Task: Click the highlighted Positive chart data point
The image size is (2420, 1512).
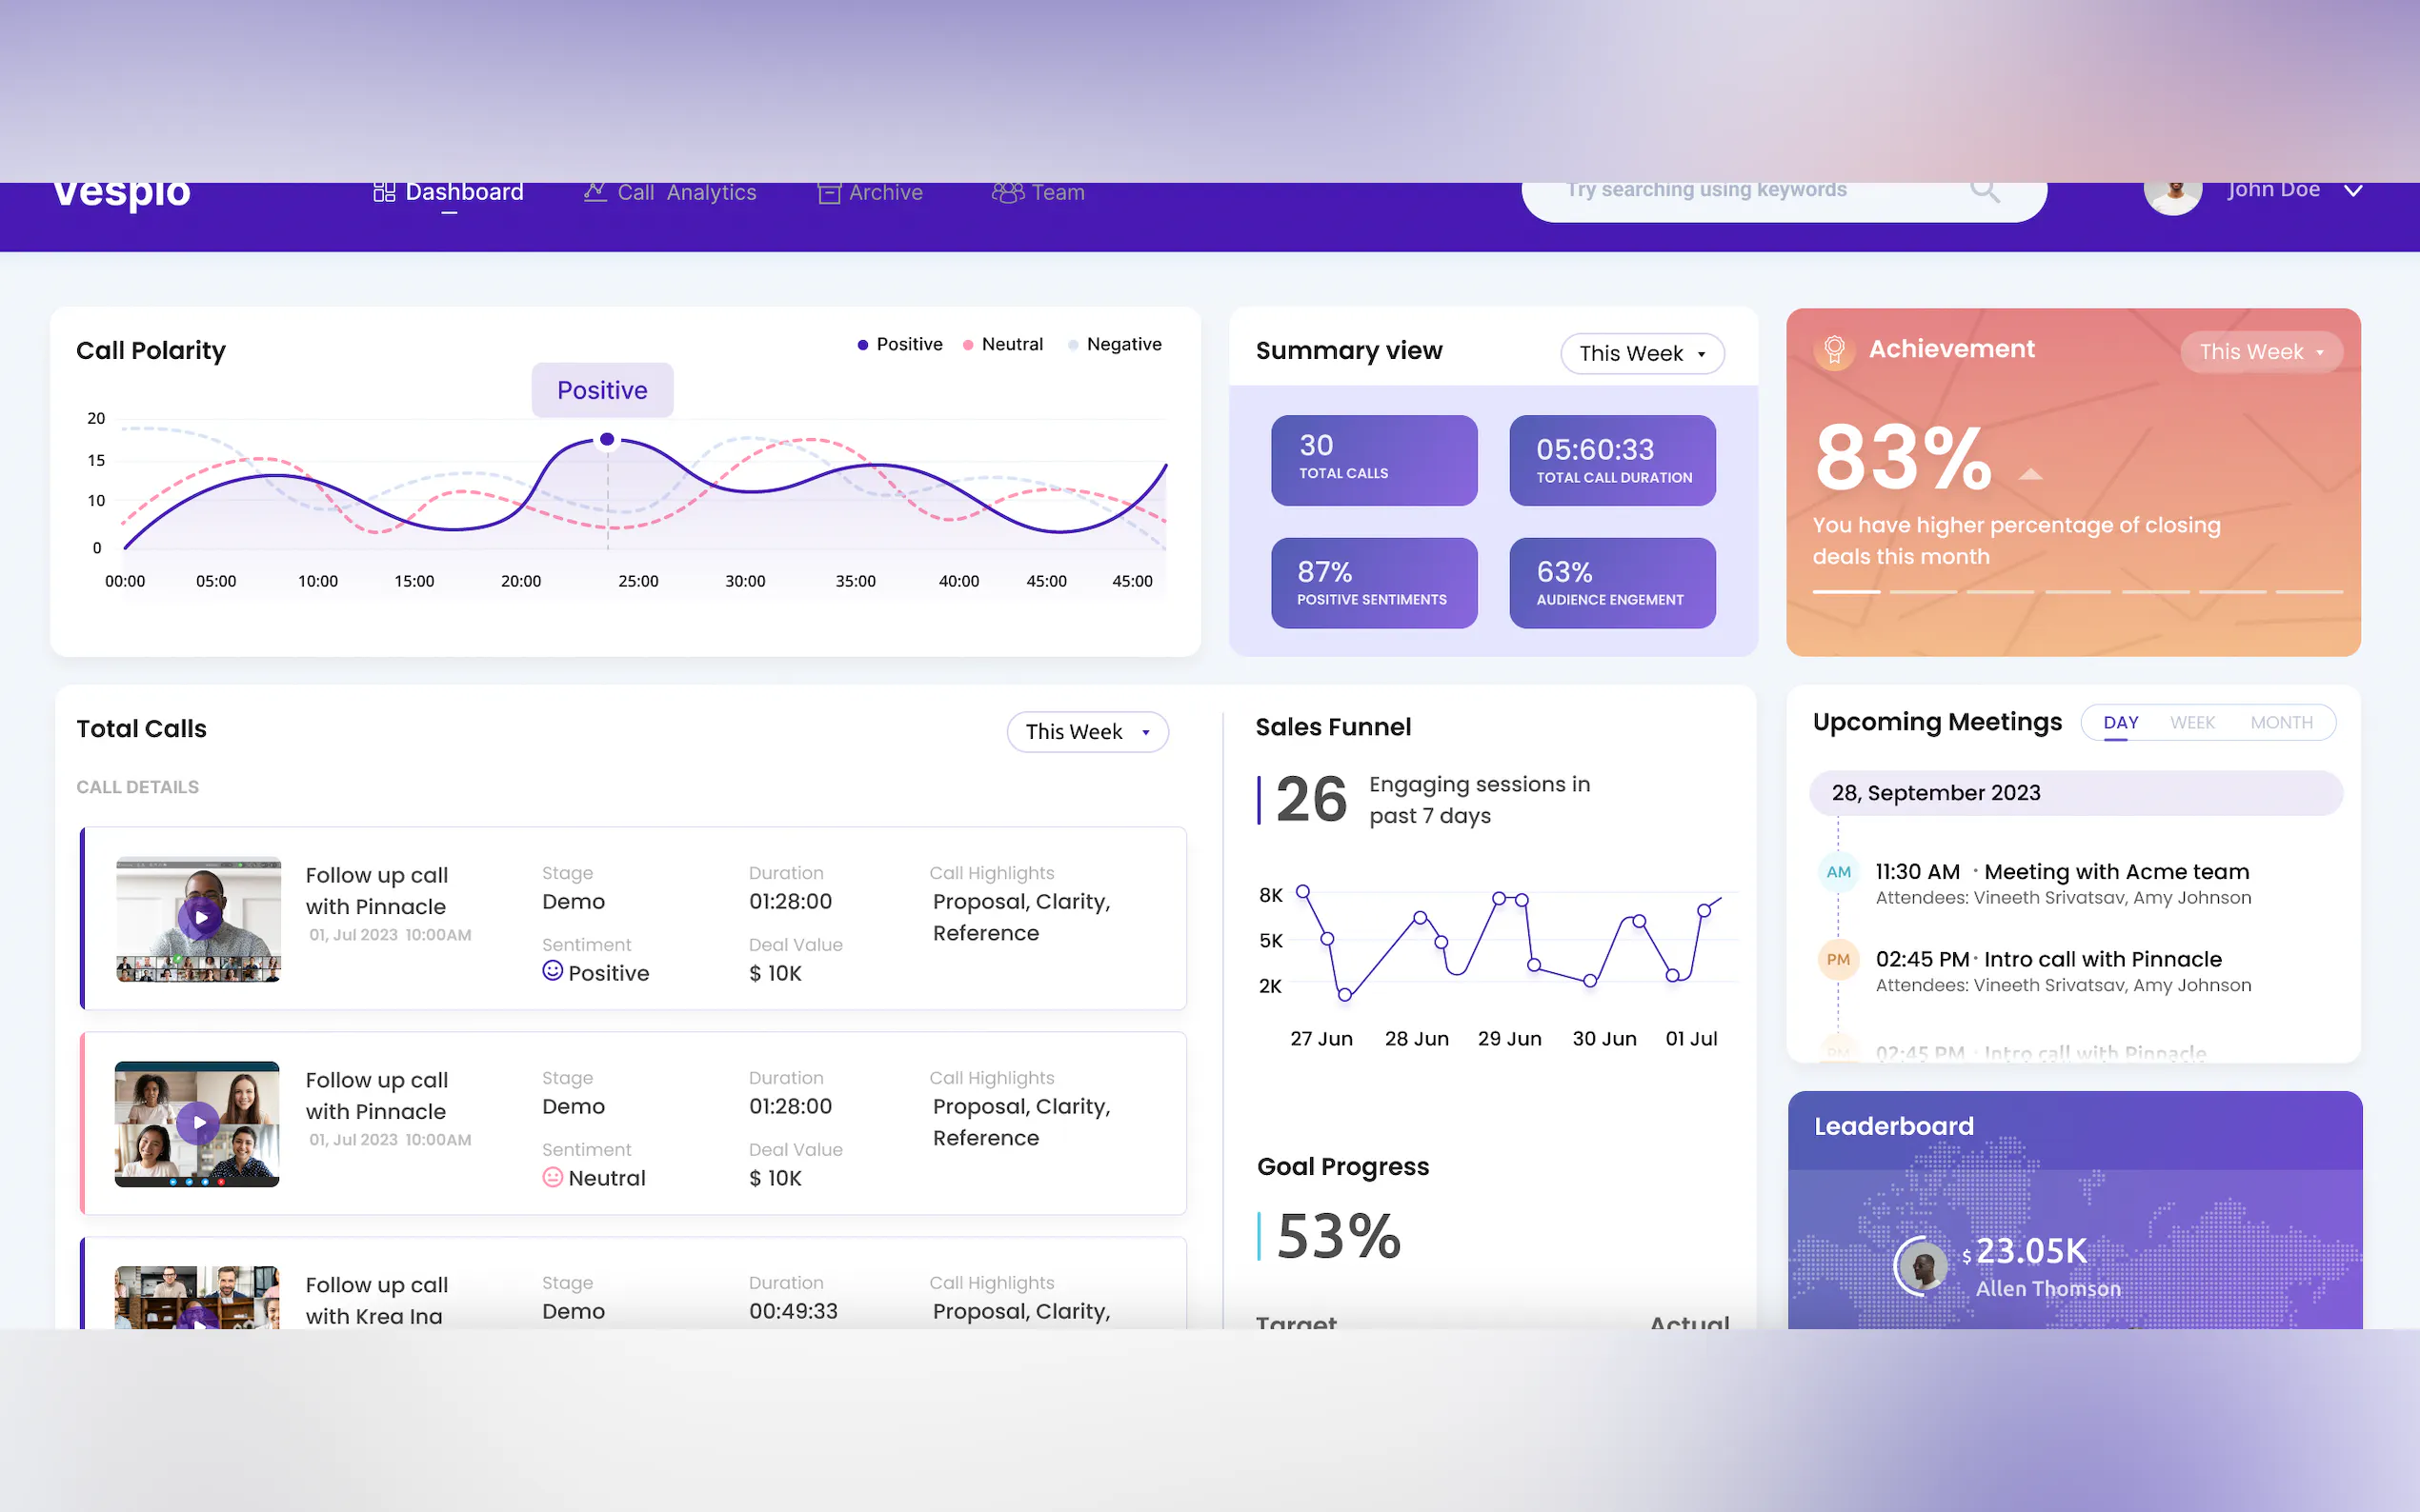Action: click(x=607, y=440)
